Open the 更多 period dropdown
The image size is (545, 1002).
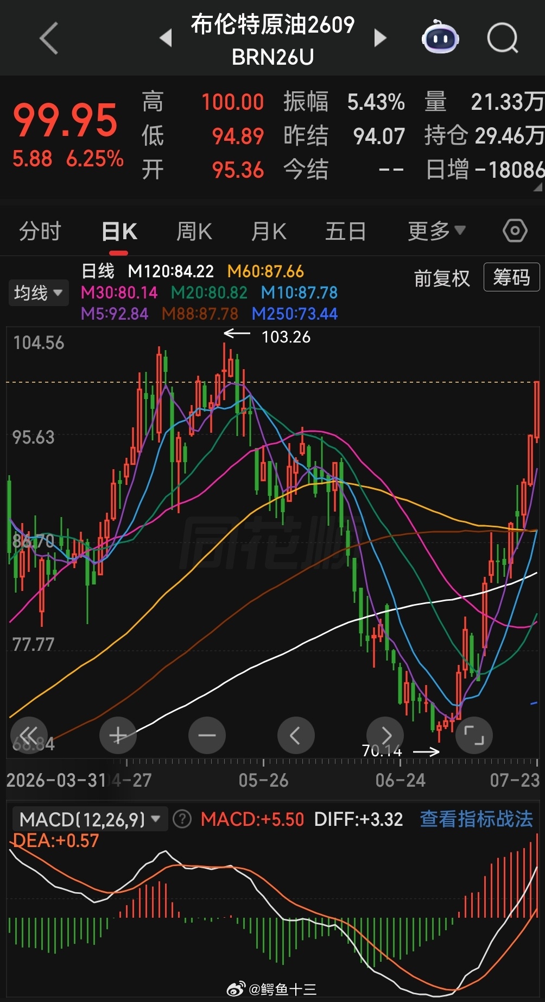pos(437,231)
